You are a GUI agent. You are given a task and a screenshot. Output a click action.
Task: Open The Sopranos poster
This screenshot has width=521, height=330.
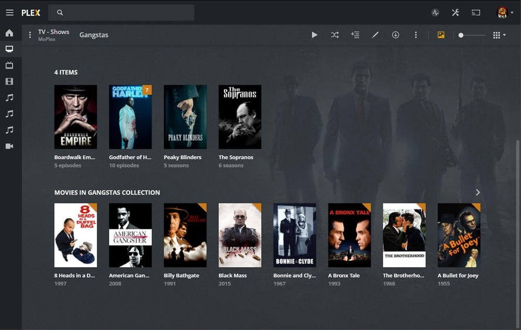coord(240,117)
